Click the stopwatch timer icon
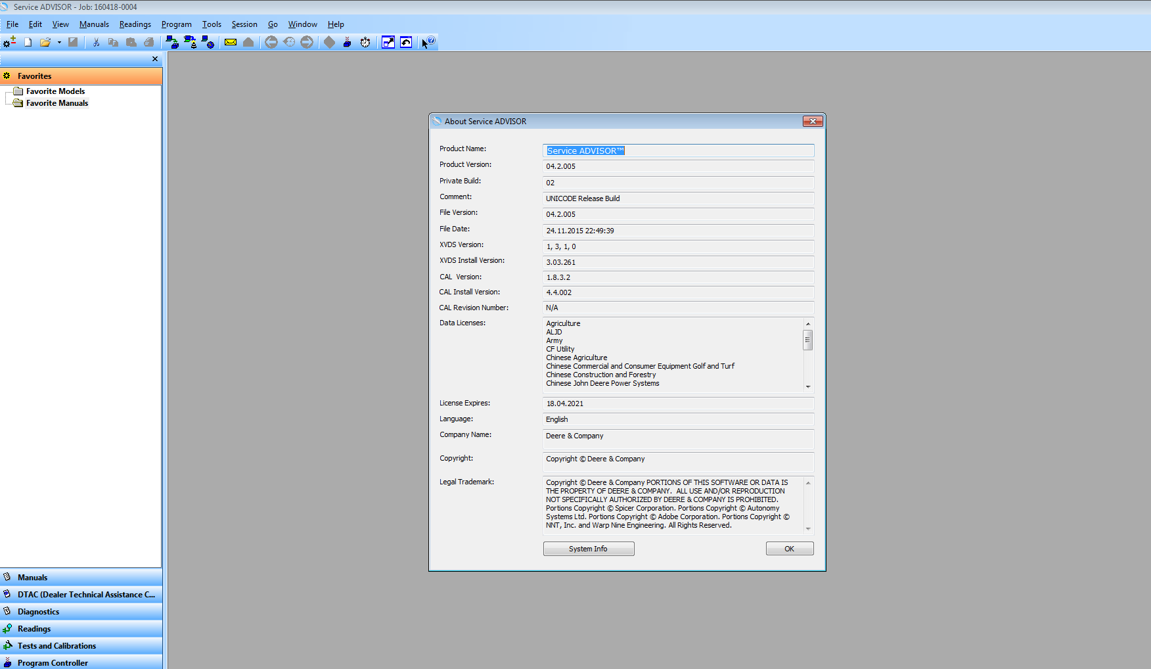 point(365,42)
